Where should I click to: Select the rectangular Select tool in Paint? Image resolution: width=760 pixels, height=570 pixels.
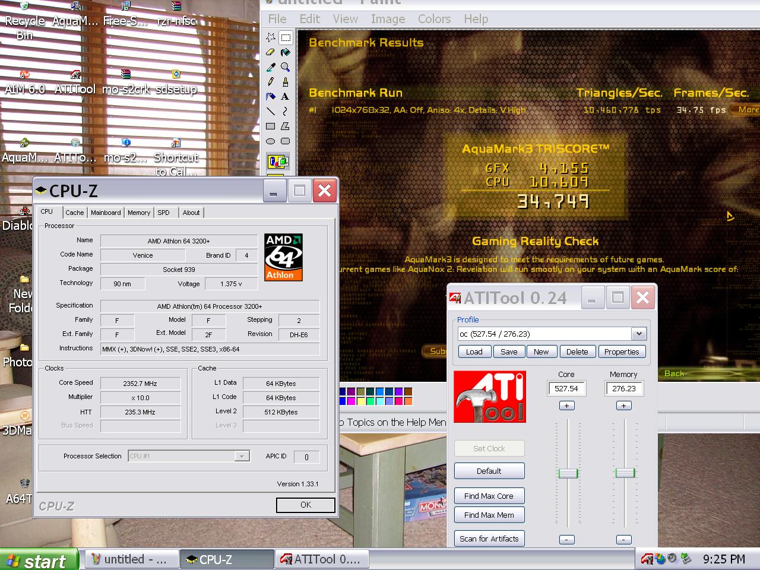(x=286, y=37)
